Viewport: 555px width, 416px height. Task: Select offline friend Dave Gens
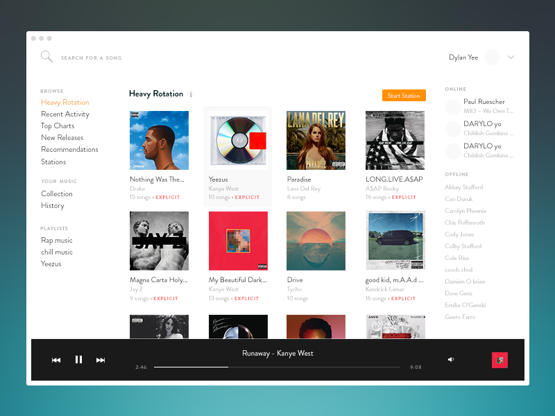click(x=459, y=293)
